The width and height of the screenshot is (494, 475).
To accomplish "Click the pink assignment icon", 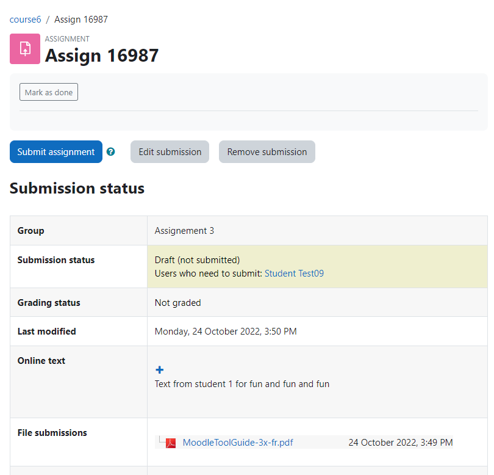I will pyautogui.click(x=25, y=49).
